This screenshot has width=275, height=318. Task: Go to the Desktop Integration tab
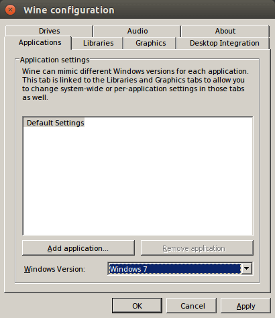coord(224,43)
